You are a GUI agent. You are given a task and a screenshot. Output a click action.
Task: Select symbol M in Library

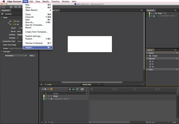153,67
